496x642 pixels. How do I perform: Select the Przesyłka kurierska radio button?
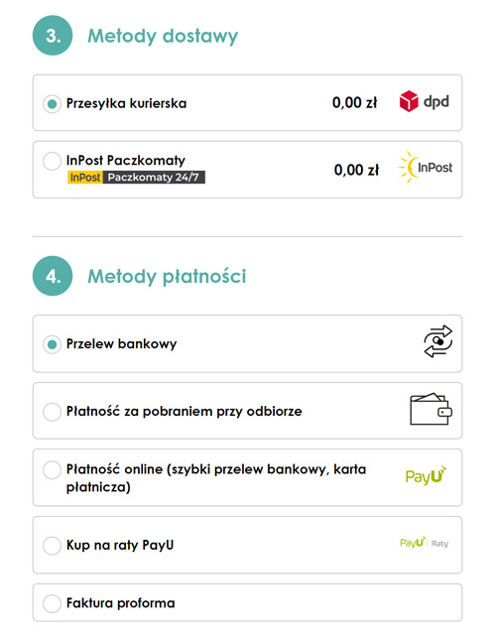52,104
